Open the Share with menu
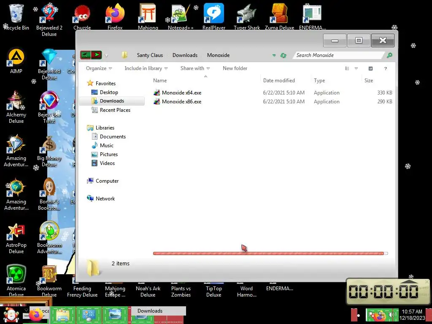Image resolution: width=432 pixels, height=324 pixels. tap(195, 68)
